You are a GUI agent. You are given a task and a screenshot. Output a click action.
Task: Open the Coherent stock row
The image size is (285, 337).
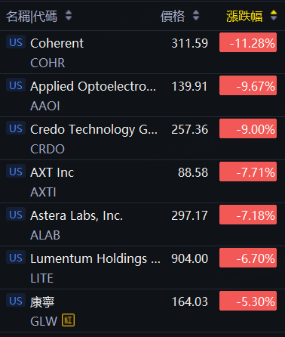pos(142,52)
